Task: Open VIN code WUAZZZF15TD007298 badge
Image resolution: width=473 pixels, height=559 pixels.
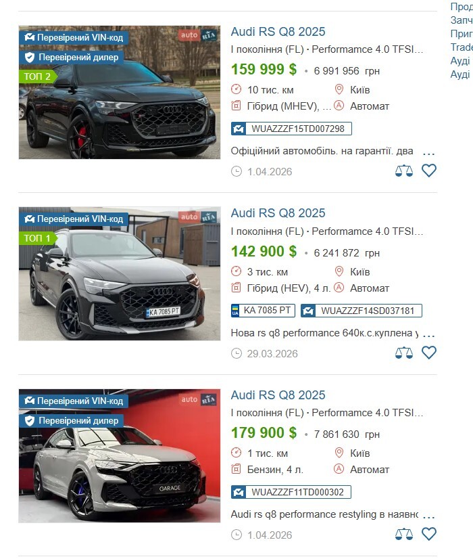Action: (291, 129)
